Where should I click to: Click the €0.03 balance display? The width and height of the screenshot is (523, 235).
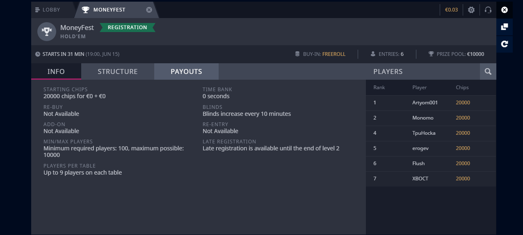pyautogui.click(x=451, y=10)
